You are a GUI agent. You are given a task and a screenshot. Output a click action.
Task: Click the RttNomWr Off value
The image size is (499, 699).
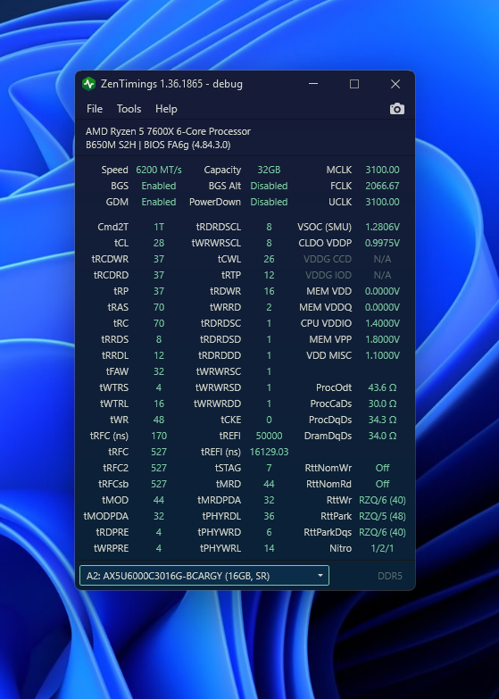(x=382, y=468)
